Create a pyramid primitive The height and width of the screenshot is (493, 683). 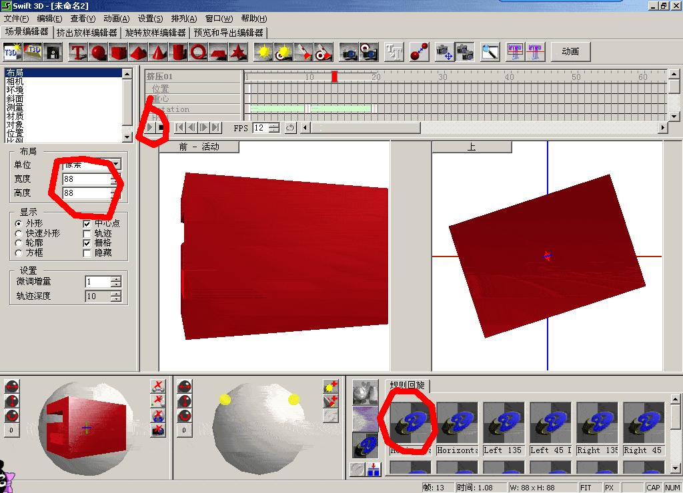[139, 52]
